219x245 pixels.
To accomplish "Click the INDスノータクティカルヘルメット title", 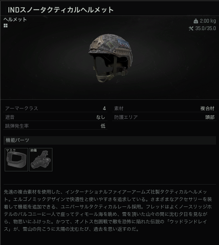I will pos(60,10).
